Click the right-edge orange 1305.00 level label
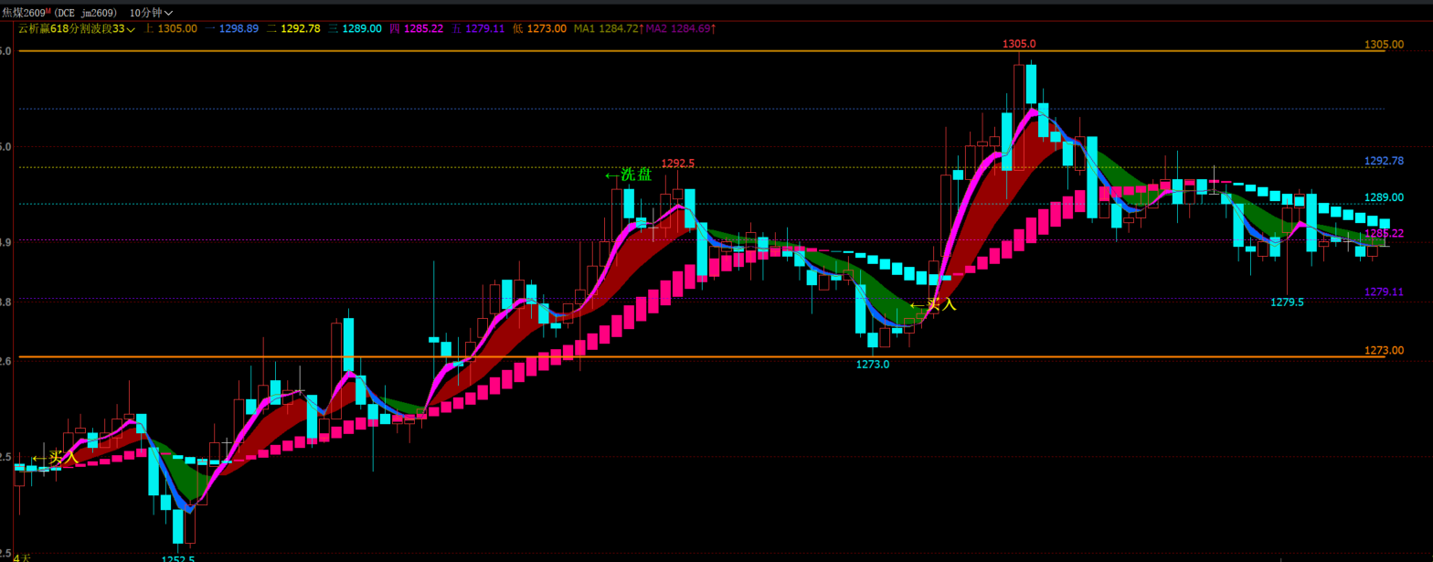This screenshot has width=1433, height=562. [x=1384, y=45]
